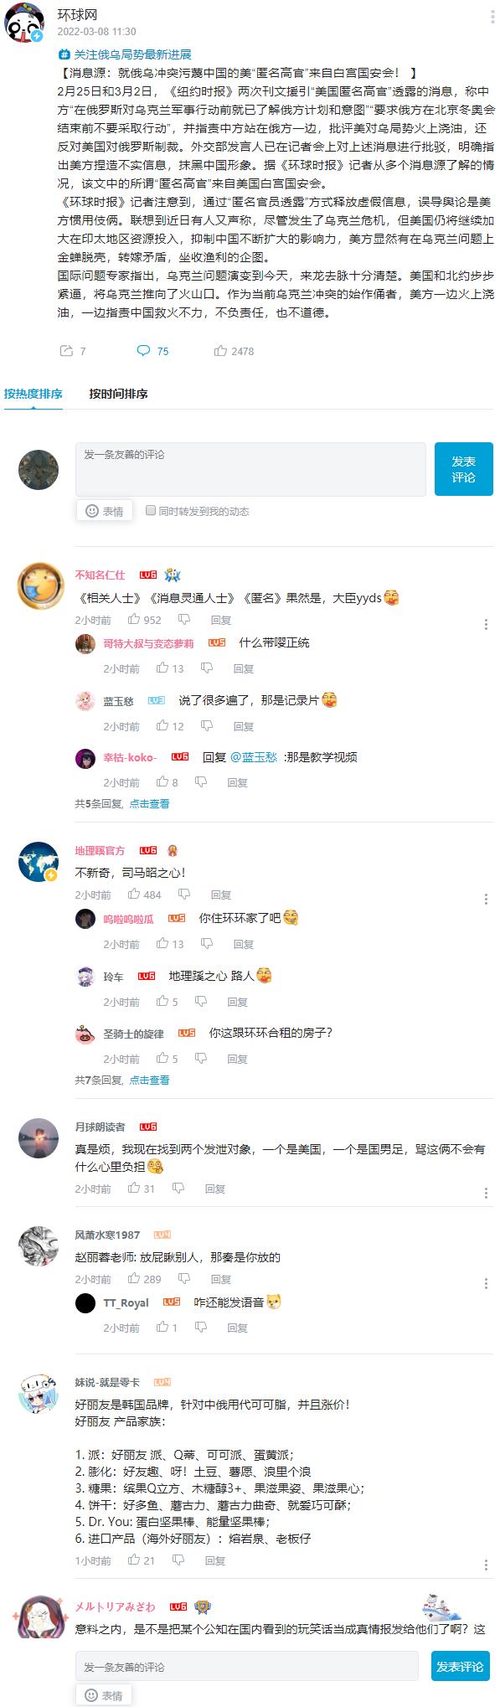This screenshot has height=1707, width=500.
Task: Click the share icon under the post
Action: [x=66, y=351]
